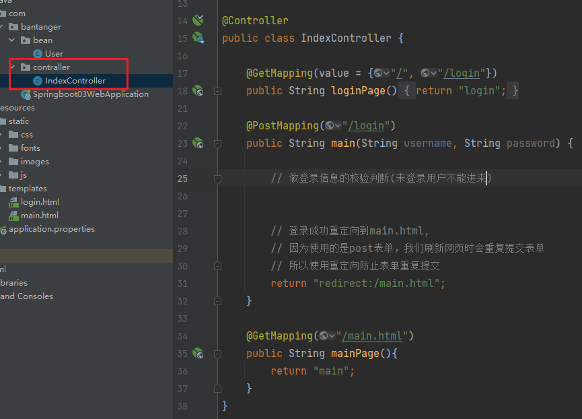Click the mainPage method name
The image size is (582, 419).
(355, 353)
